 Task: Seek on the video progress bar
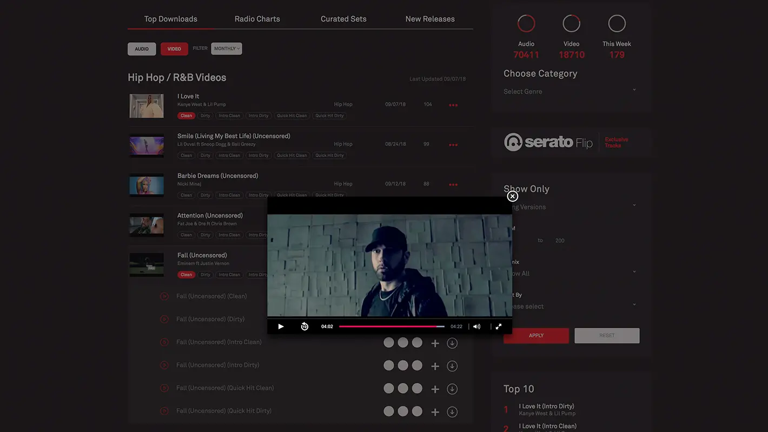pyautogui.click(x=391, y=327)
